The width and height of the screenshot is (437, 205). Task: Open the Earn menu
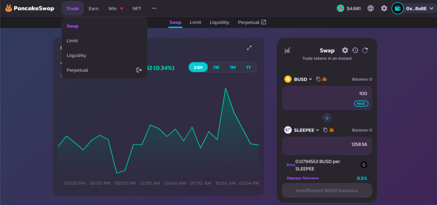[93, 9]
